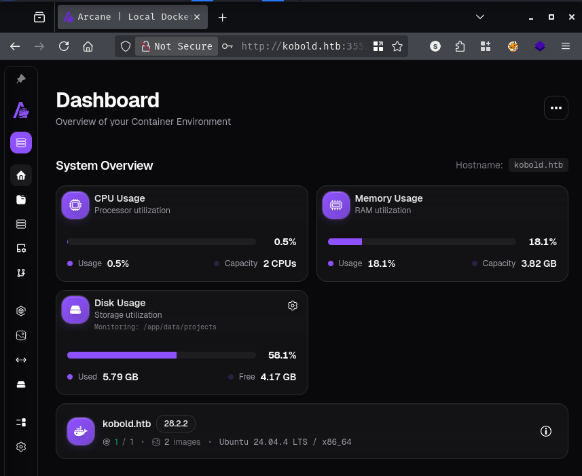Click the Firefox View icon
Screen dimensions: 582x476
point(39,17)
